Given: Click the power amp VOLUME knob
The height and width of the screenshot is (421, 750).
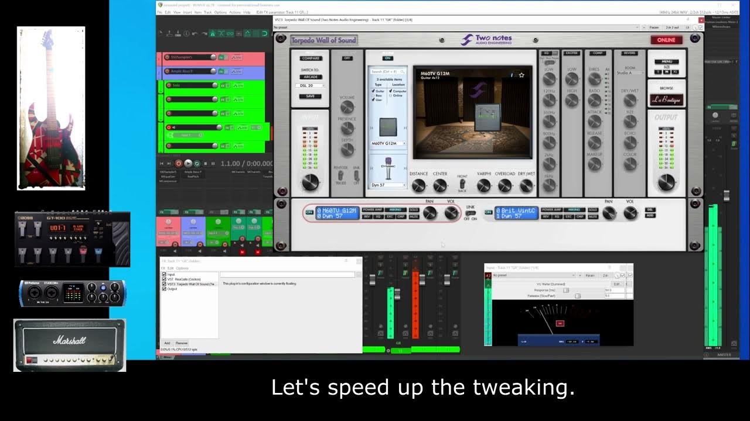Looking at the screenshot, I should point(347,108).
